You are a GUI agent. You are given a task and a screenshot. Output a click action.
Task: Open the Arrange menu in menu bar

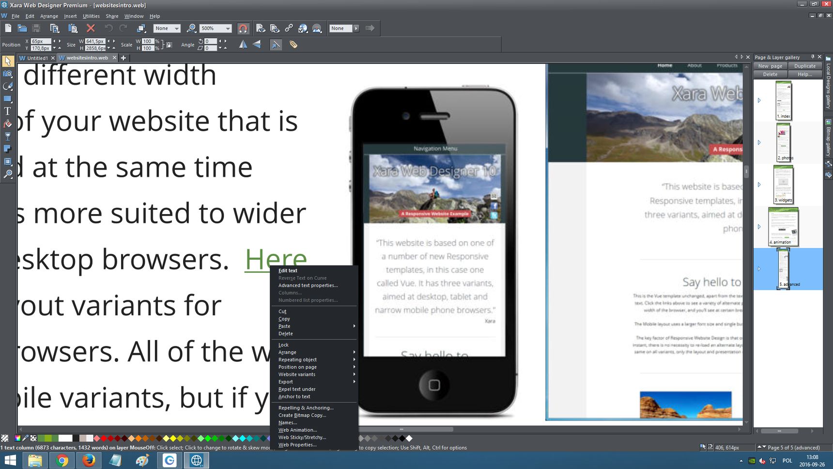point(49,16)
